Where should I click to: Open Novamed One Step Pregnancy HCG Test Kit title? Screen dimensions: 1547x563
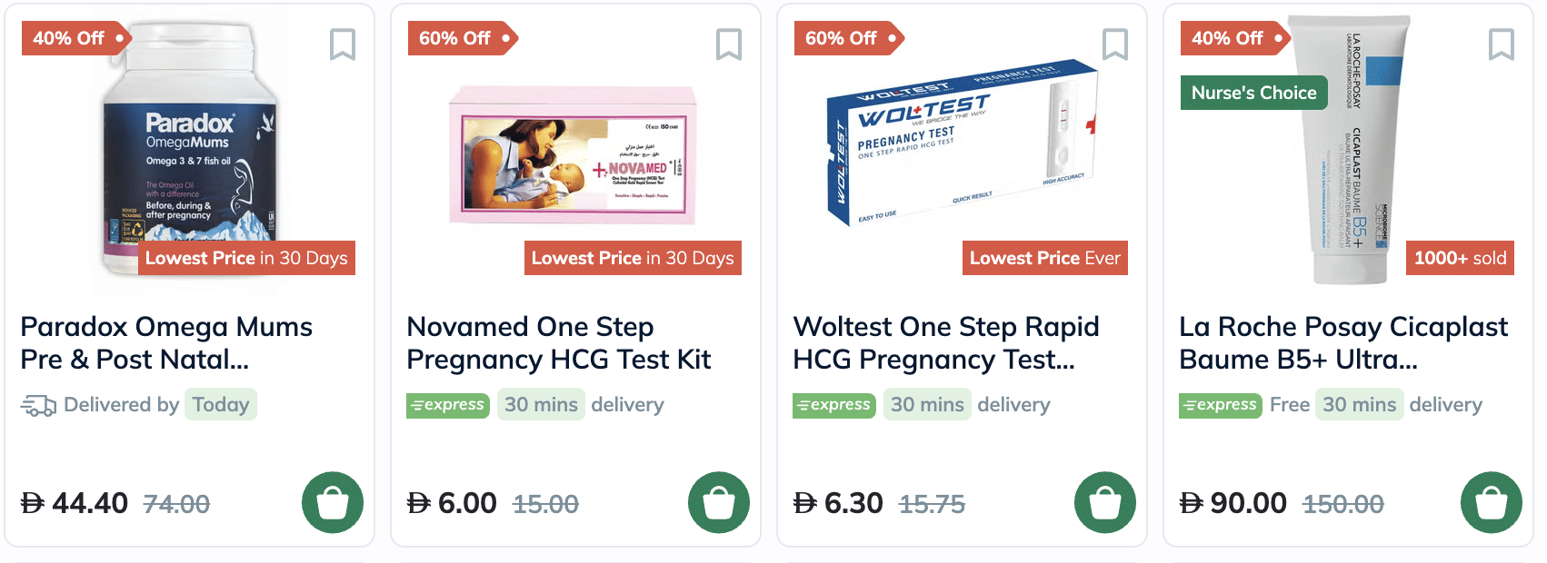pos(558,343)
